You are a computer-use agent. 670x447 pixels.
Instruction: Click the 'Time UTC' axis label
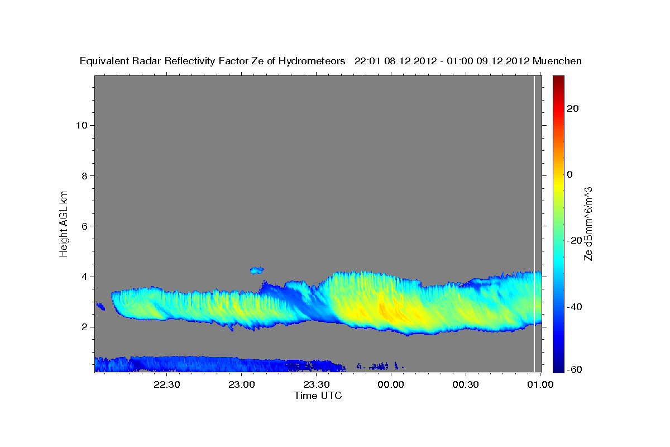318,396
